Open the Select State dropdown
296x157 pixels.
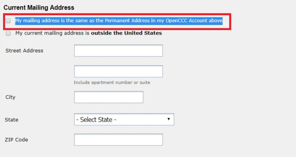[x=124, y=119]
